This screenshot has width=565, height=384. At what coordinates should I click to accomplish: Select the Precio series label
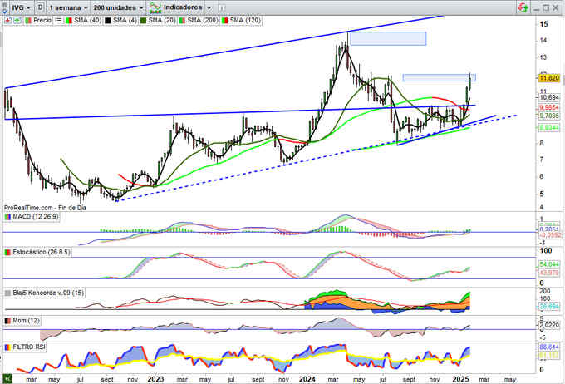[x=40, y=19]
